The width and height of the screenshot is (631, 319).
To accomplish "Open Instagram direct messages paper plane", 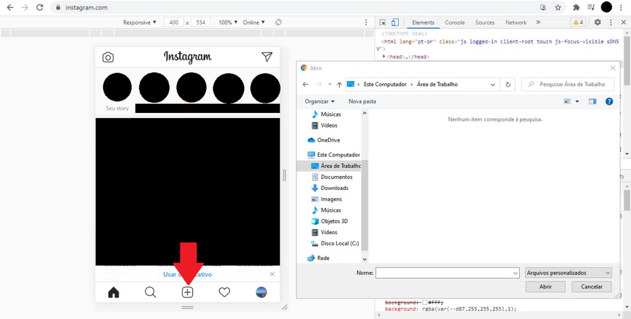I will [x=267, y=57].
